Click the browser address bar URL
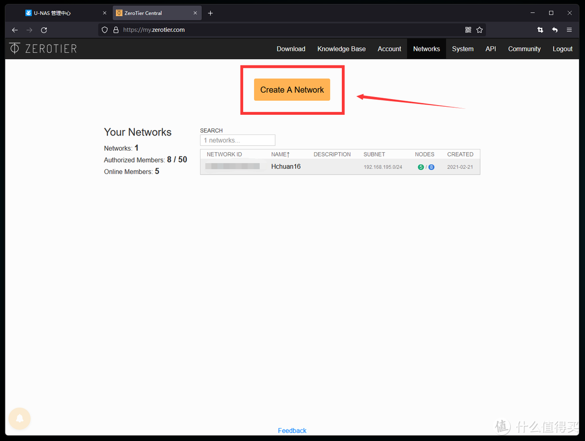Image resolution: width=585 pixels, height=441 pixels. (x=154, y=30)
